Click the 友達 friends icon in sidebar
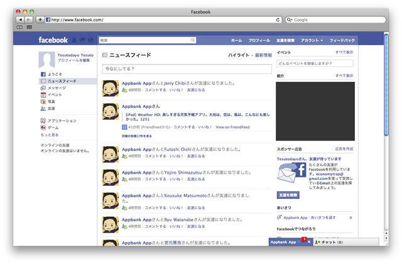Image resolution: width=402 pixels, height=264 pixels. coord(43,108)
